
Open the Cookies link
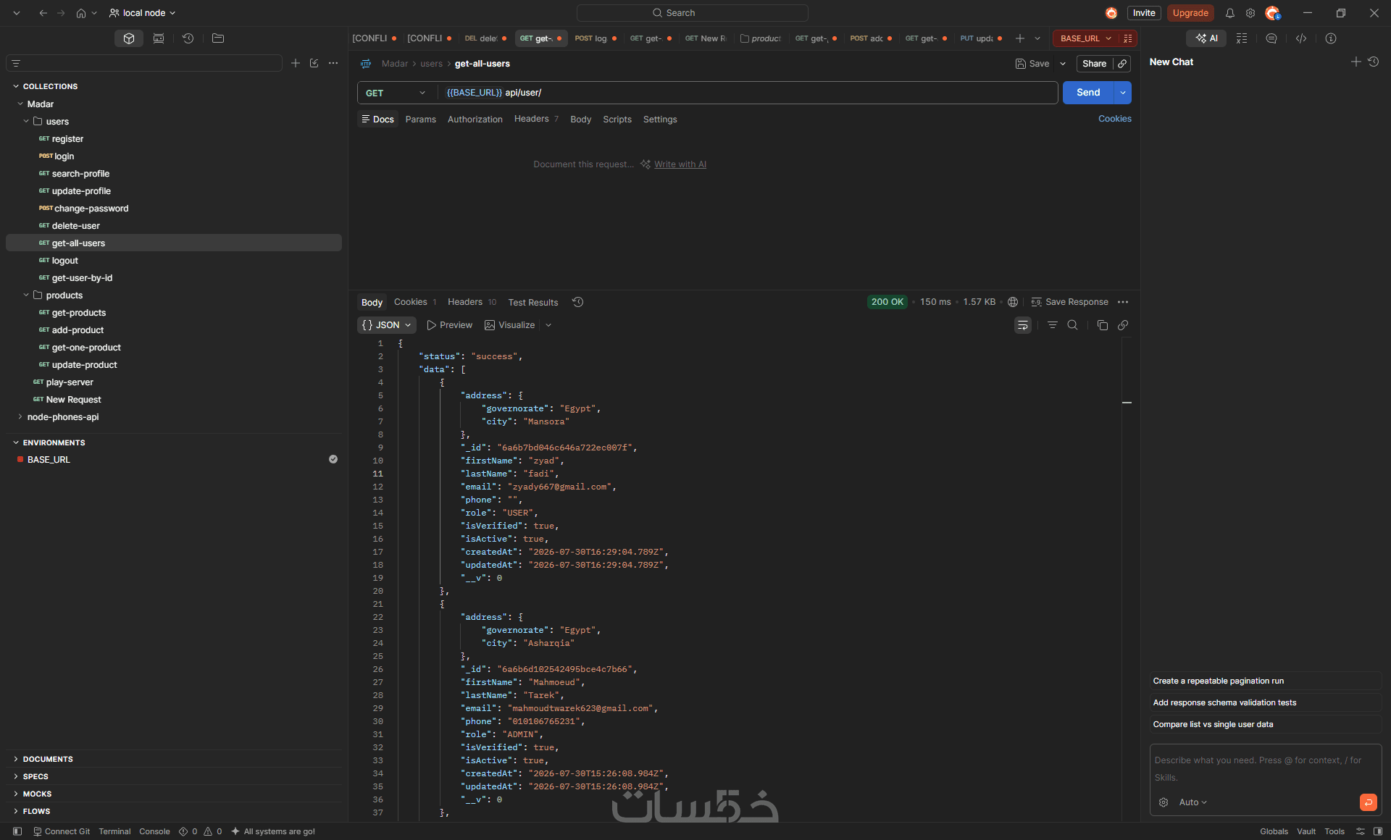pos(1115,119)
